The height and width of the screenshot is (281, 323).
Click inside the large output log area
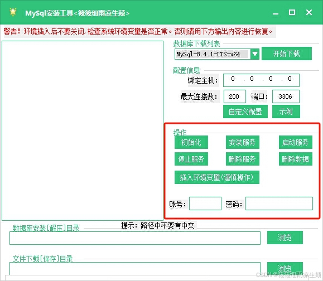coord(83,130)
